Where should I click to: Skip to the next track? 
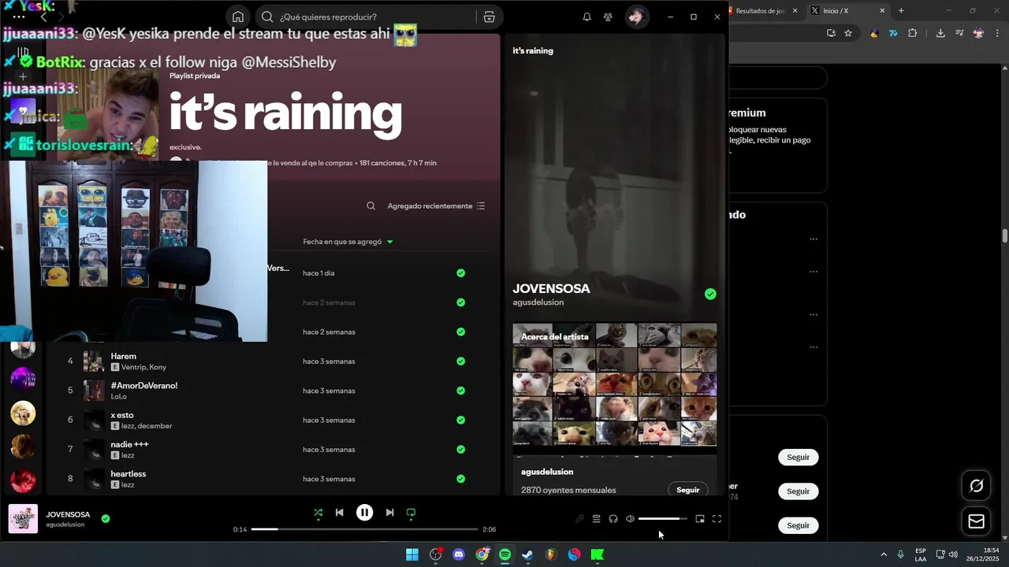point(389,513)
